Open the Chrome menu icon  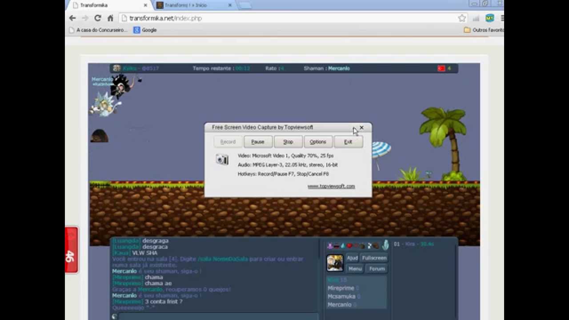coord(502,18)
